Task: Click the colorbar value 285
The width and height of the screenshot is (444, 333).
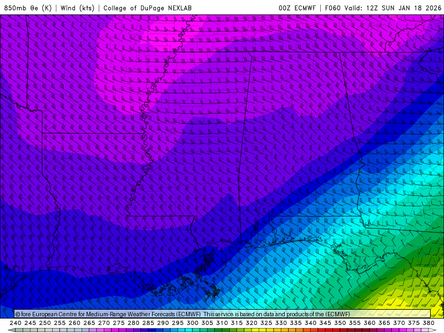Action: (148, 323)
